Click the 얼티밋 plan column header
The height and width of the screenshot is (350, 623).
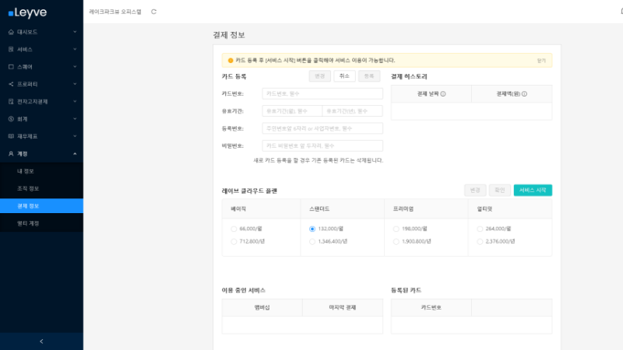coord(510,208)
